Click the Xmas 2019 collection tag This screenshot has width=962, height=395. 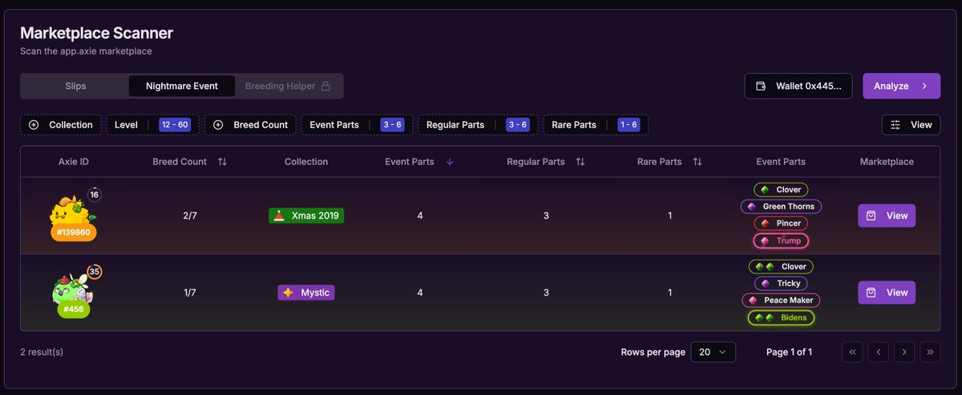pos(306,216)
